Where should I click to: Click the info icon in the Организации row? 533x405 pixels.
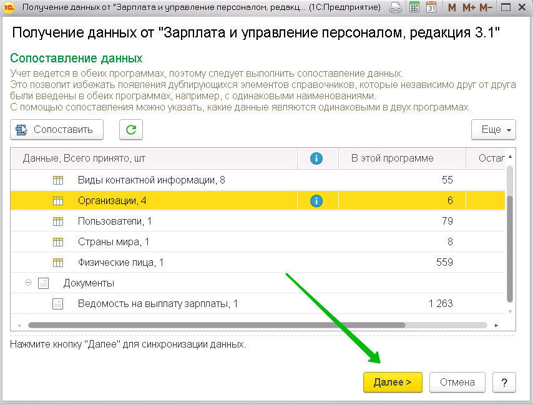pos(316,201)
